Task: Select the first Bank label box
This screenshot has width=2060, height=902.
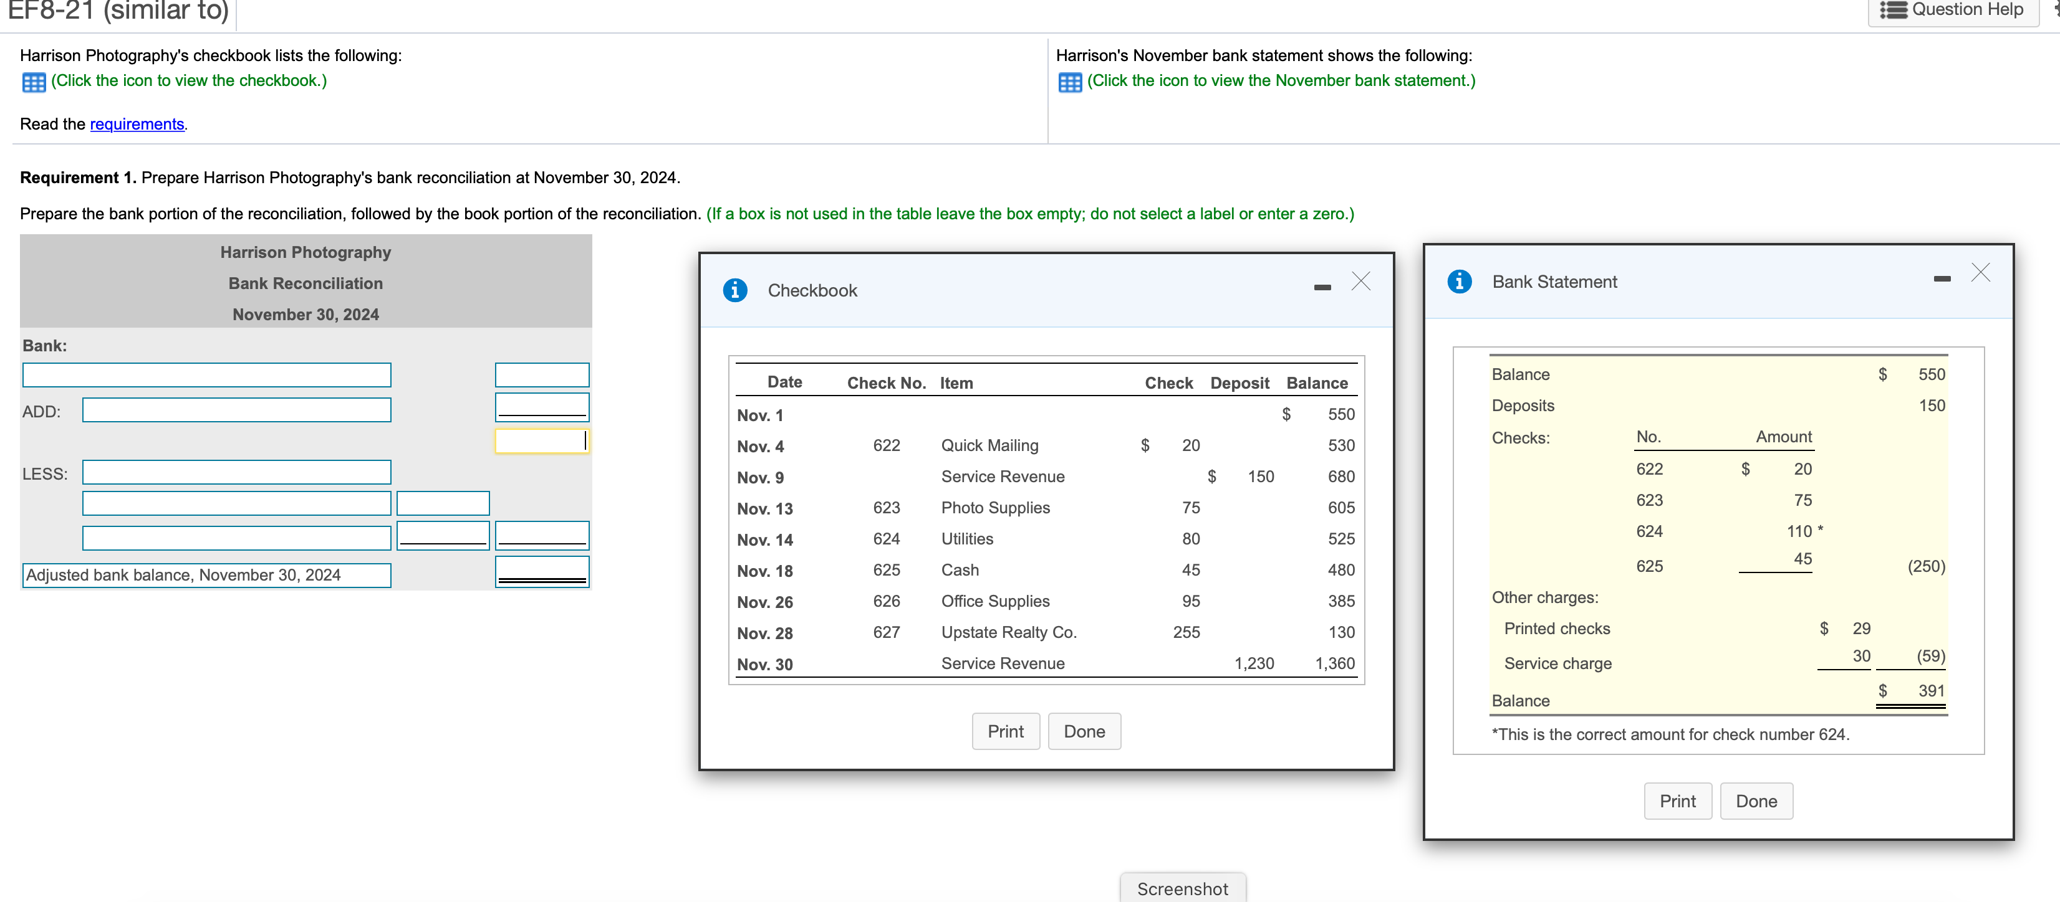Action: 206,375
